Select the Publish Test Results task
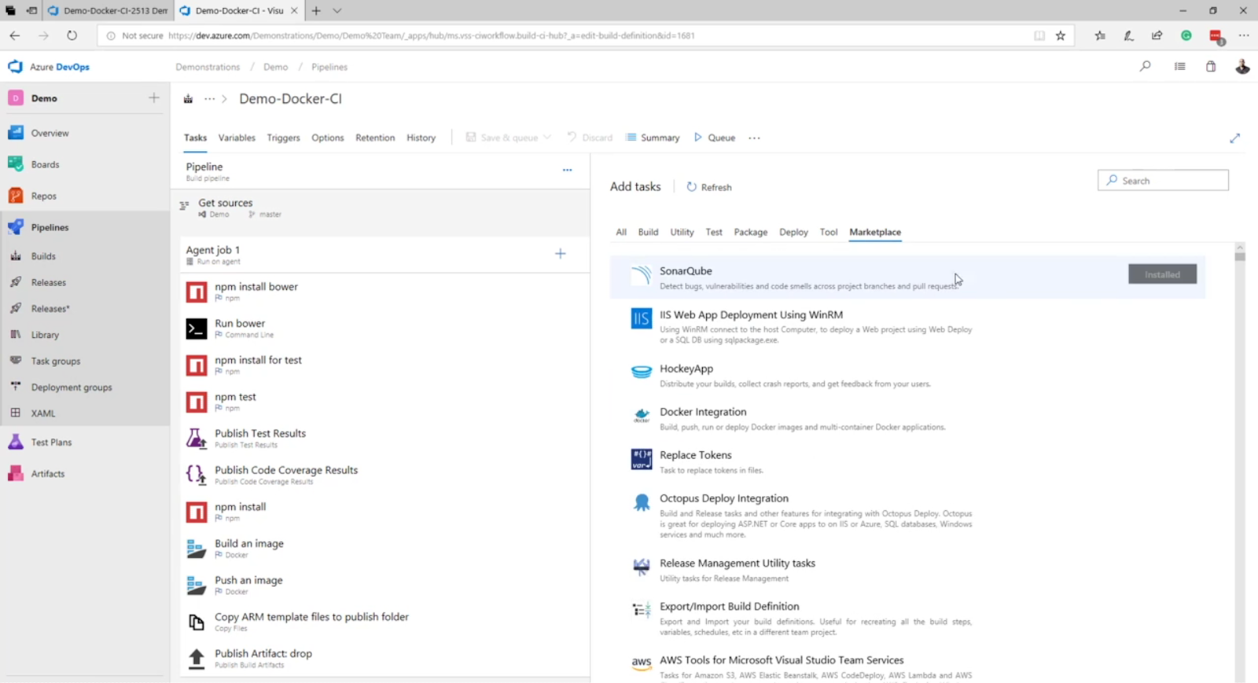This screenshot has height=683, width=1258. [384, 439]
